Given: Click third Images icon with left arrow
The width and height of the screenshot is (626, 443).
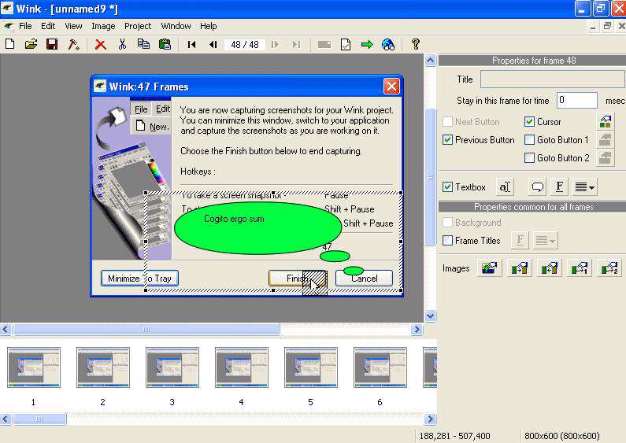Looking at the screenshot, I should click(550, 268).
